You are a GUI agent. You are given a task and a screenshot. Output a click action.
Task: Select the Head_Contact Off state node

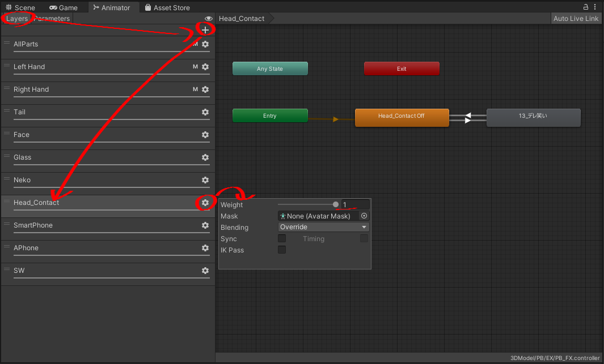(402, 116)
